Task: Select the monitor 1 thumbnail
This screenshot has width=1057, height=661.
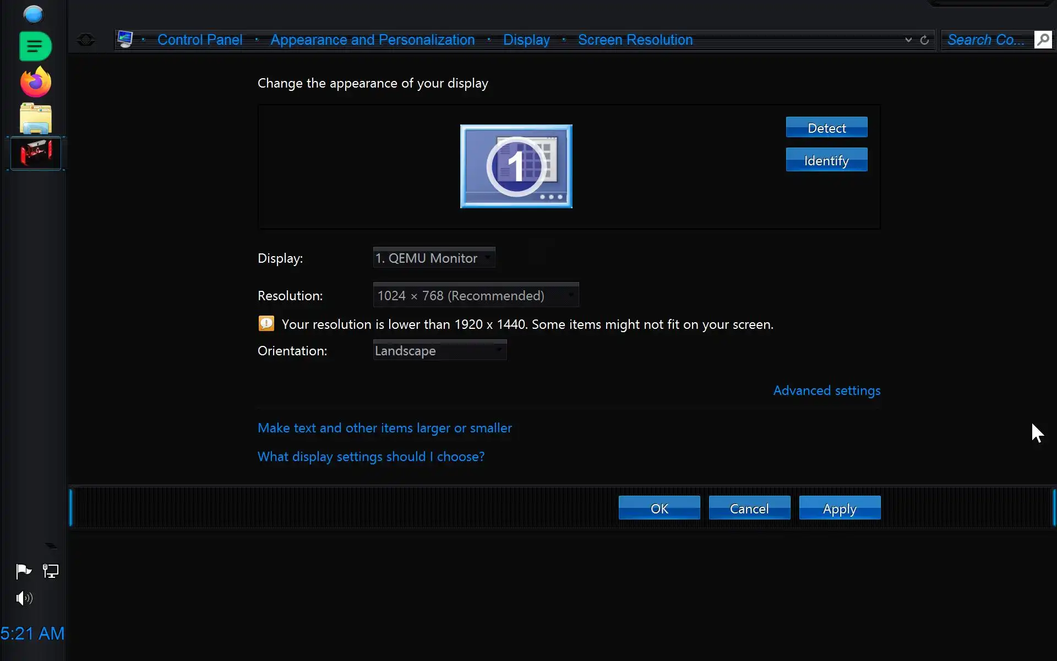Action: tap(516, 166)
